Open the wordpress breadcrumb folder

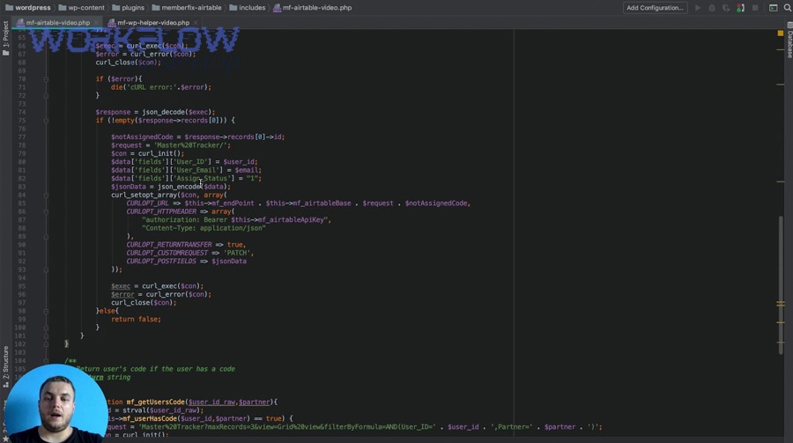(x=28, y=8)
